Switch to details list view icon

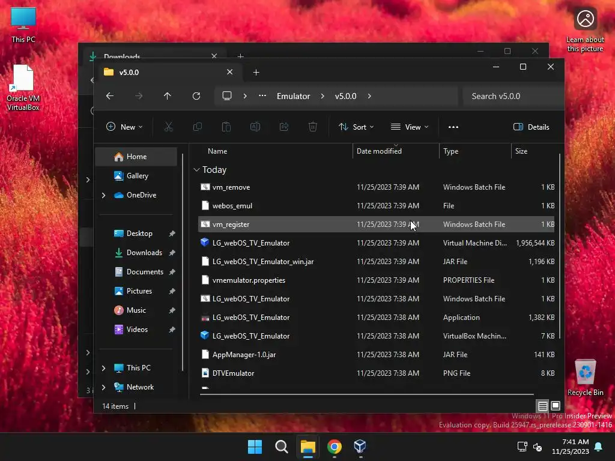[x=543, y=406]
